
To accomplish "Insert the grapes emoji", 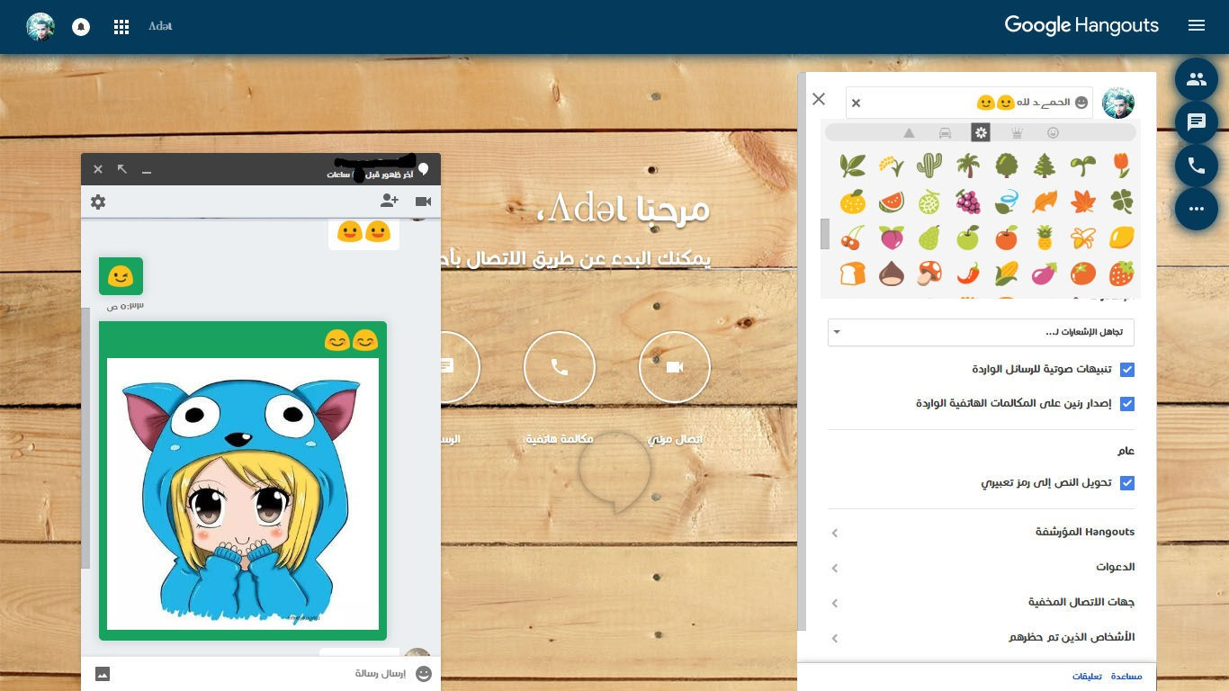I will coord(967,202).
